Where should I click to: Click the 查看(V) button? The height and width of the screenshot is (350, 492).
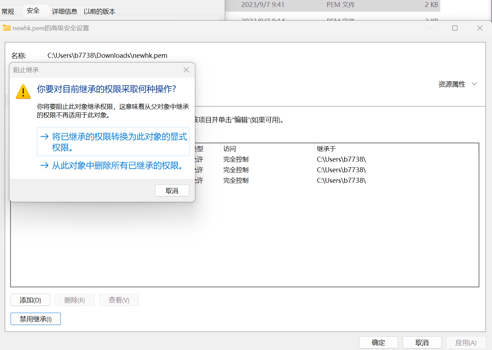[119, 300]
